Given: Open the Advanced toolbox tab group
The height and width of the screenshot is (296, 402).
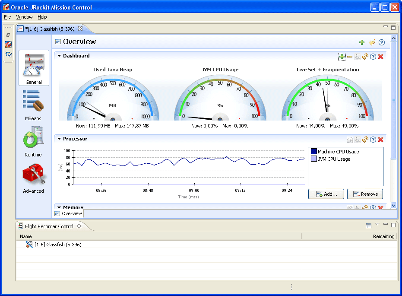Looking at the screenshot, I should 33,178.
